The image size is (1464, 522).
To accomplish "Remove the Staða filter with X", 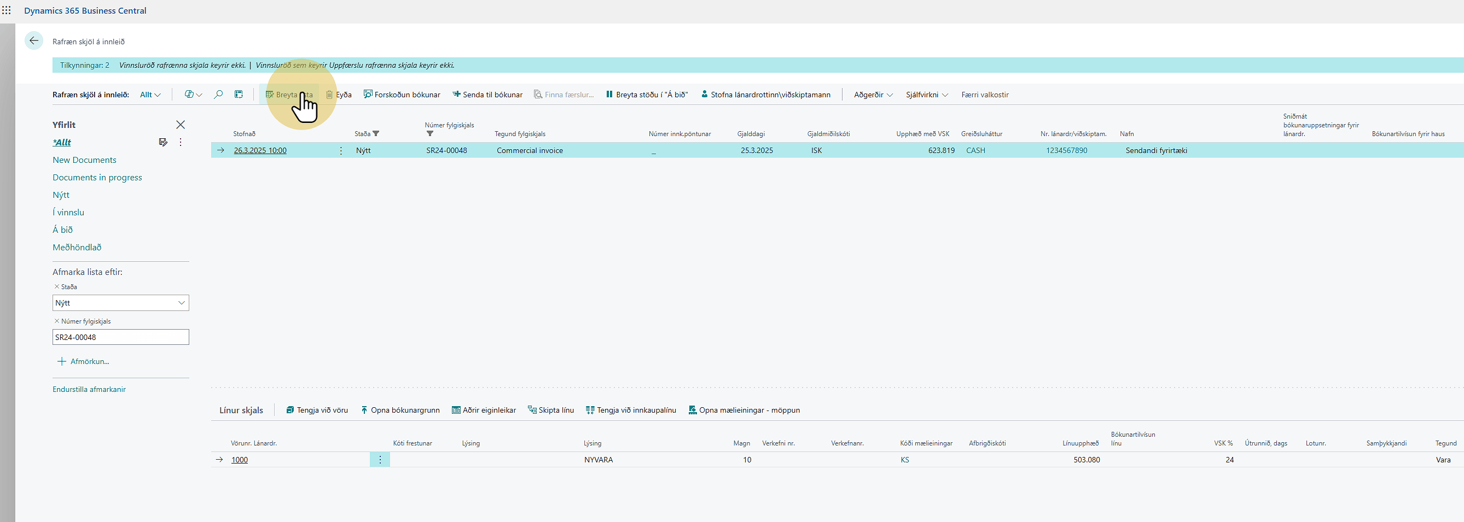I will 56,287.
